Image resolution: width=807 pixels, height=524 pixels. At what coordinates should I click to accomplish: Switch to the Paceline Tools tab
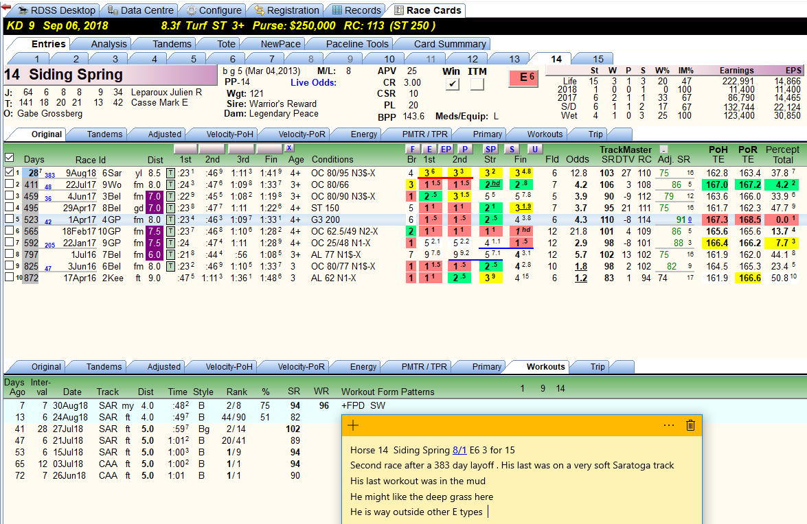[356, 44]
